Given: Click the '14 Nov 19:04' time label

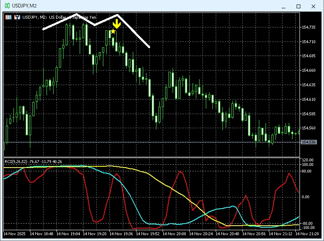Looking at the screenshot, I should click(x=68, y=234).
